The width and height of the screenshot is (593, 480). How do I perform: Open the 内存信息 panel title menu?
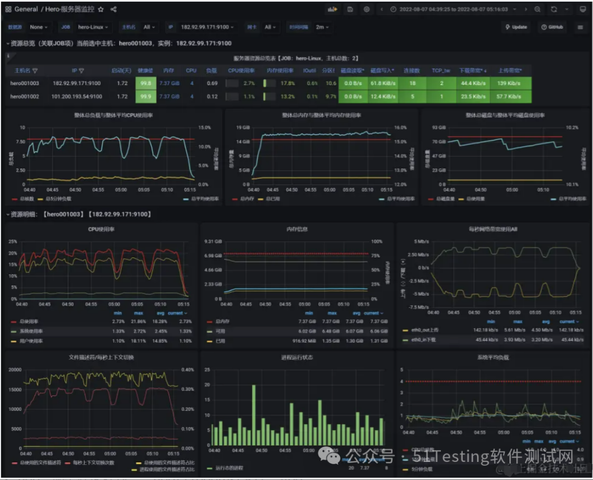(x=297, y=229)
